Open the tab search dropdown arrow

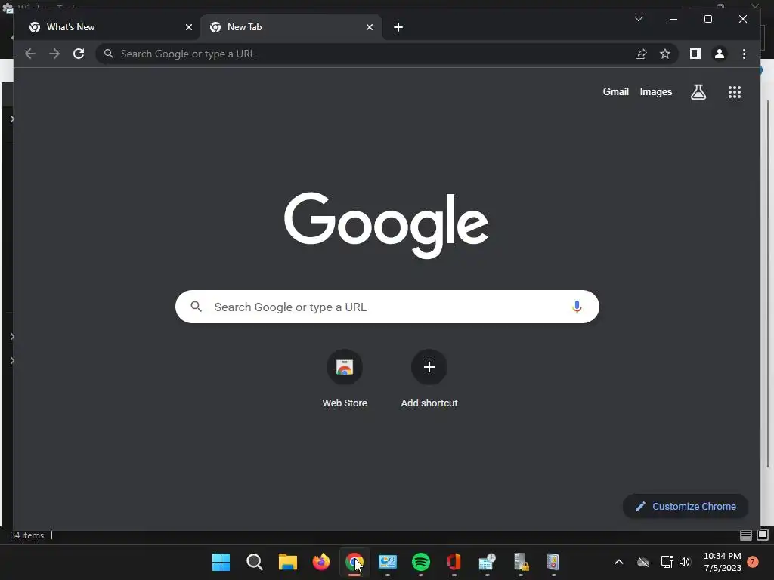click(638, 19)
